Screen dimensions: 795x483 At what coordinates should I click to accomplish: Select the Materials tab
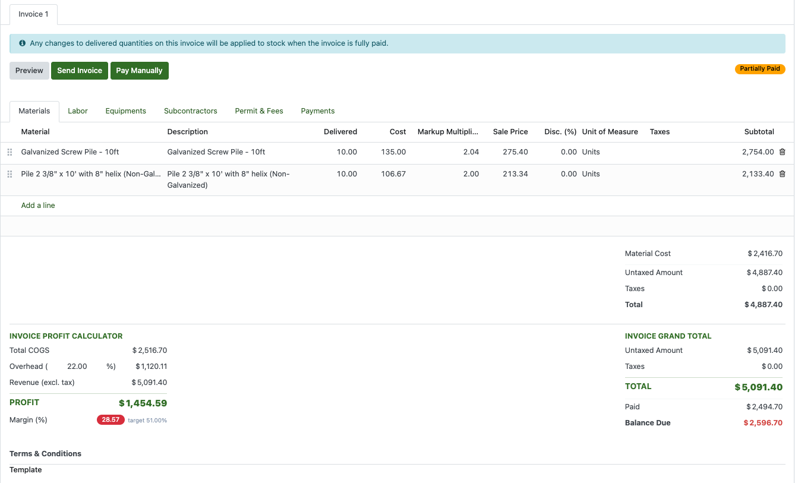(34, 111)
